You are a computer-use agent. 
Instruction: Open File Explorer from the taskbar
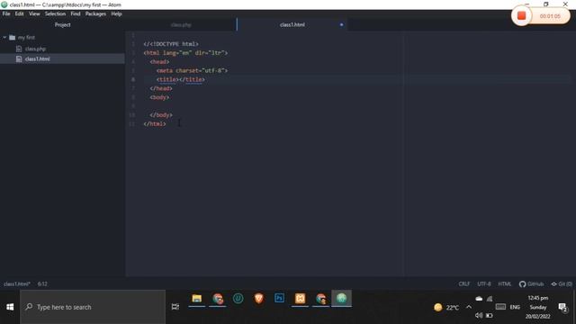point(197,299)
